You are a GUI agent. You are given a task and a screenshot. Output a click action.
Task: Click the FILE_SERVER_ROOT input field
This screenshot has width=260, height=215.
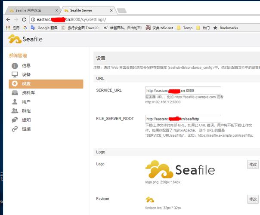pyautogui.click(x=183, y=119)
